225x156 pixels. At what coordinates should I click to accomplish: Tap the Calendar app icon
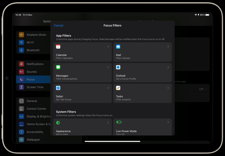tap(58, 47)
